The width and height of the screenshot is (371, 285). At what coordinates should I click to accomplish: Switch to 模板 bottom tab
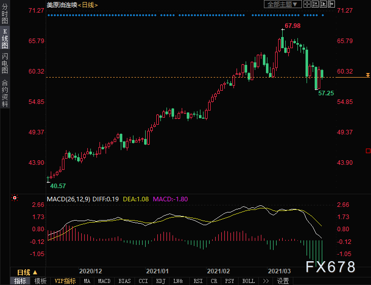tap(40, 281)
